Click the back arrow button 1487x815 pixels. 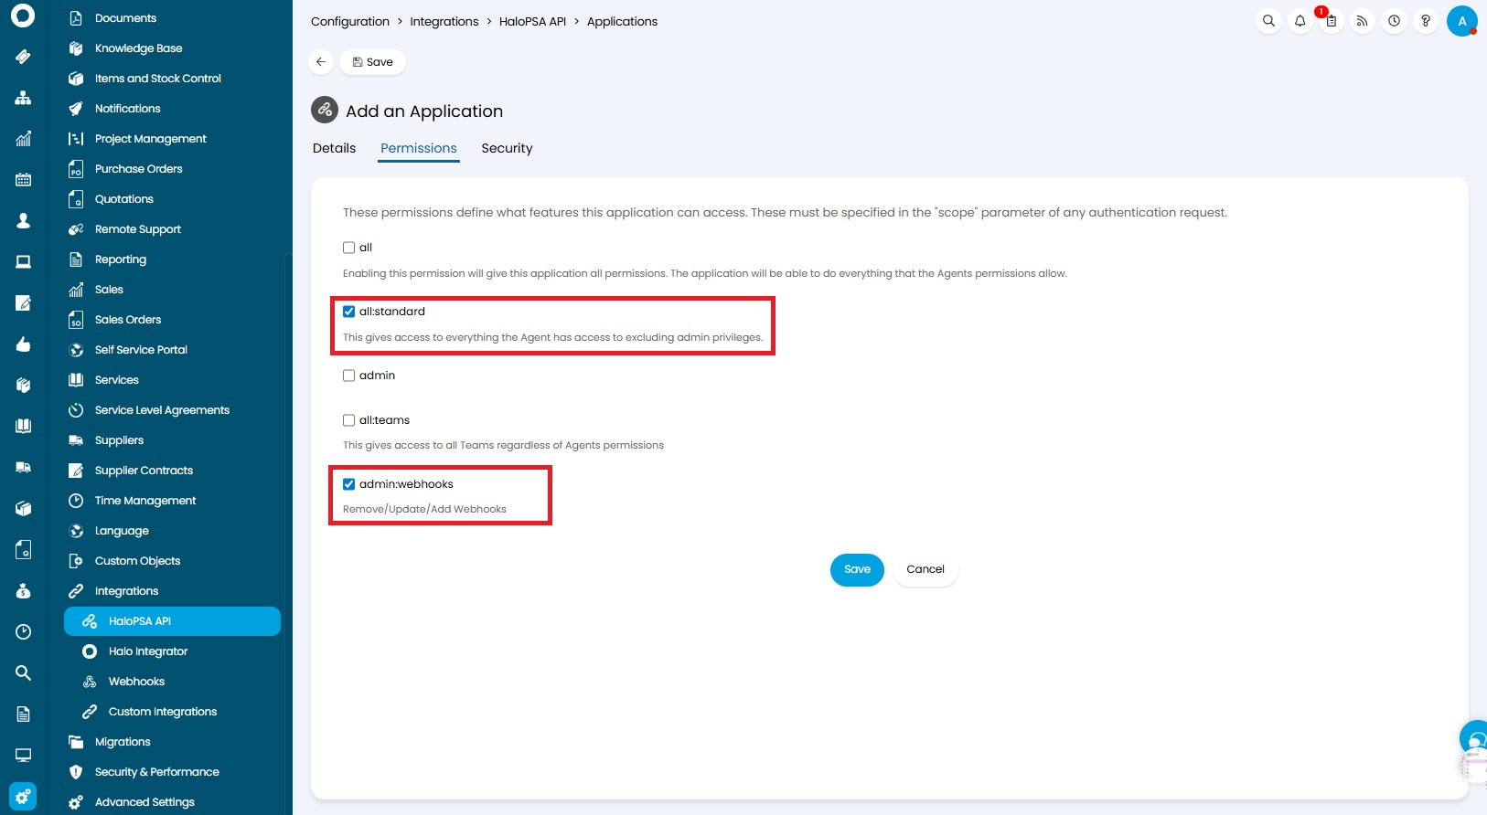coord(321,62)
